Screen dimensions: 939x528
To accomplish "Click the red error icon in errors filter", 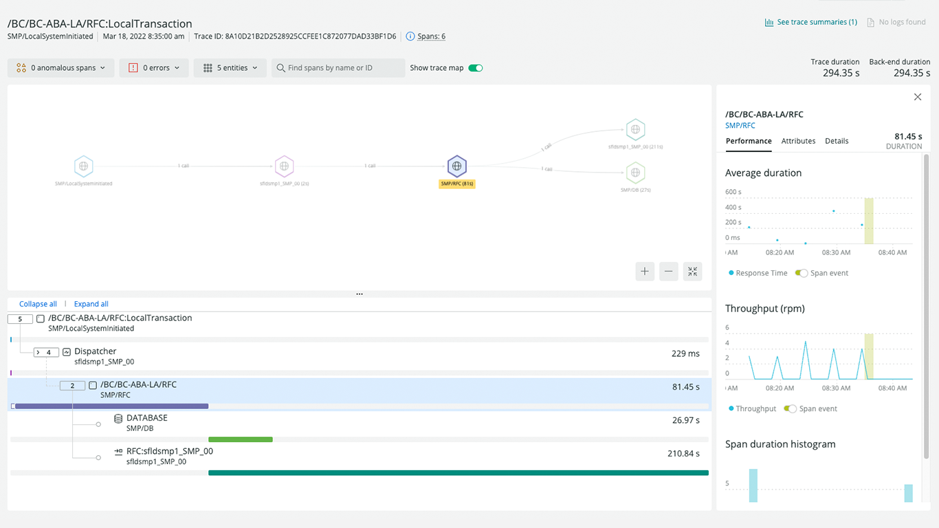I will point(133,67).
